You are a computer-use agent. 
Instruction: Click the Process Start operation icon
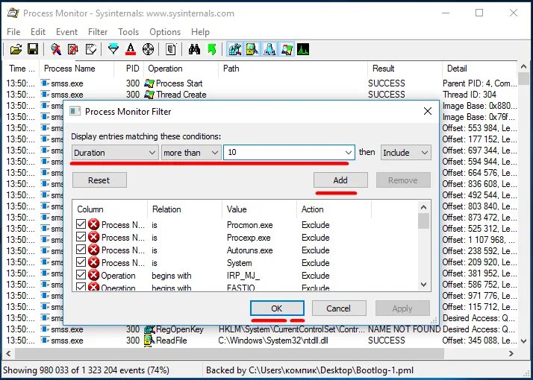[x=149, y=83]
